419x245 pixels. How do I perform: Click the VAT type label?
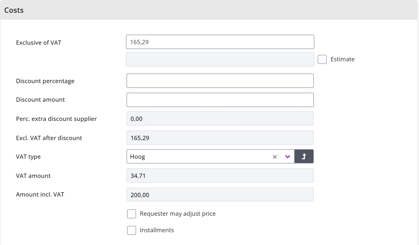[28, 157]
